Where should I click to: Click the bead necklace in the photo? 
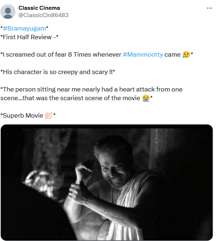tap(111, 203)
